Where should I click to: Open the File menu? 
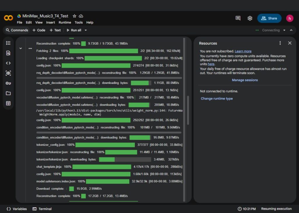pyautogui.click(x=20, y=22)
